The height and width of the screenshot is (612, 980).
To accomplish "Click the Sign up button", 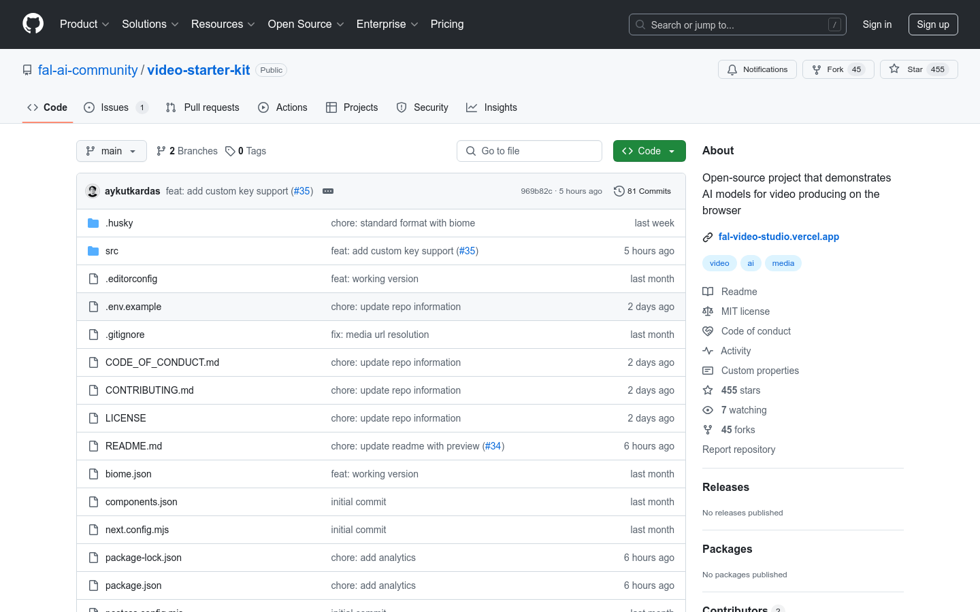I will coord(933,24).
